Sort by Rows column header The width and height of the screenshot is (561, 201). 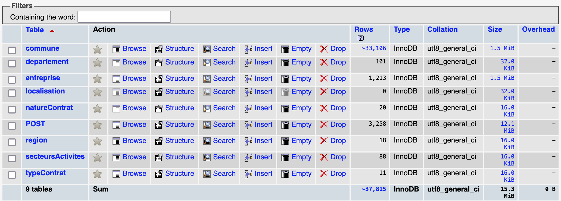[363, 29]
